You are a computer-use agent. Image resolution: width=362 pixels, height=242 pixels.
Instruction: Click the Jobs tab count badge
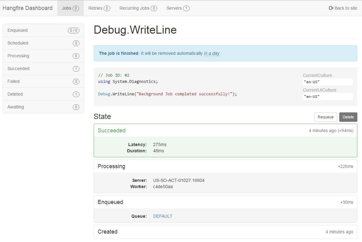pos(76,8)
